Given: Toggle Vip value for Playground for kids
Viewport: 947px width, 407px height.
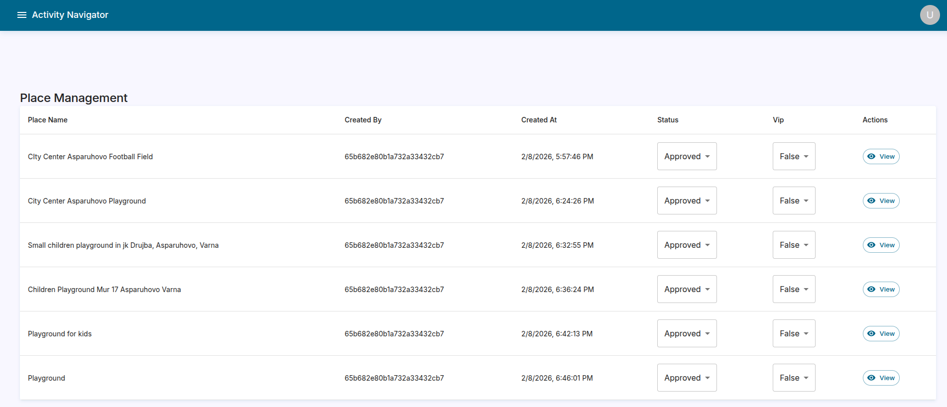Looking at the screenshot, I should (794, 333).
